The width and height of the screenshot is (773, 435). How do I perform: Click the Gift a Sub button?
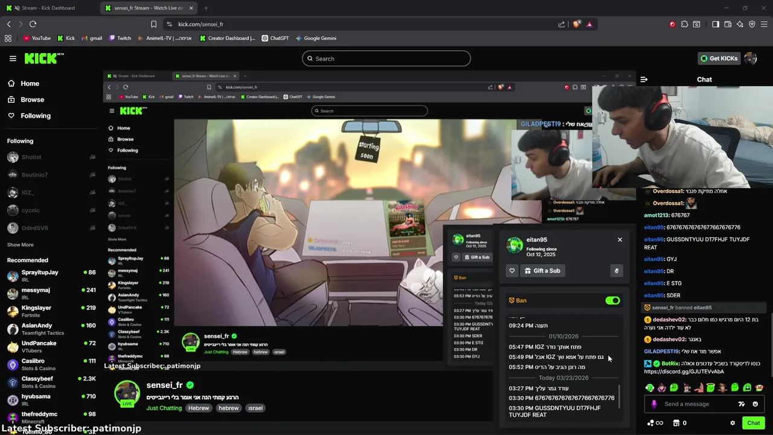[x=542, y=271]
